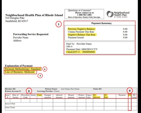This screenshot has height=113, width=141.
Task: Click 'Explanation of Payment' heading
Action: (x=19, y=66)
